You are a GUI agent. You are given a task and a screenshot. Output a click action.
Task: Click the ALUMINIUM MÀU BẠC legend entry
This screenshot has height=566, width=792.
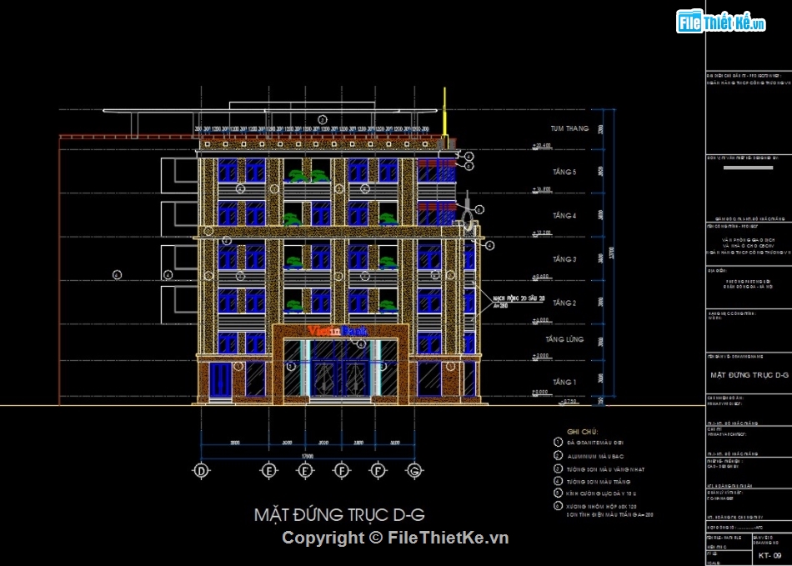tap(595, 456)
